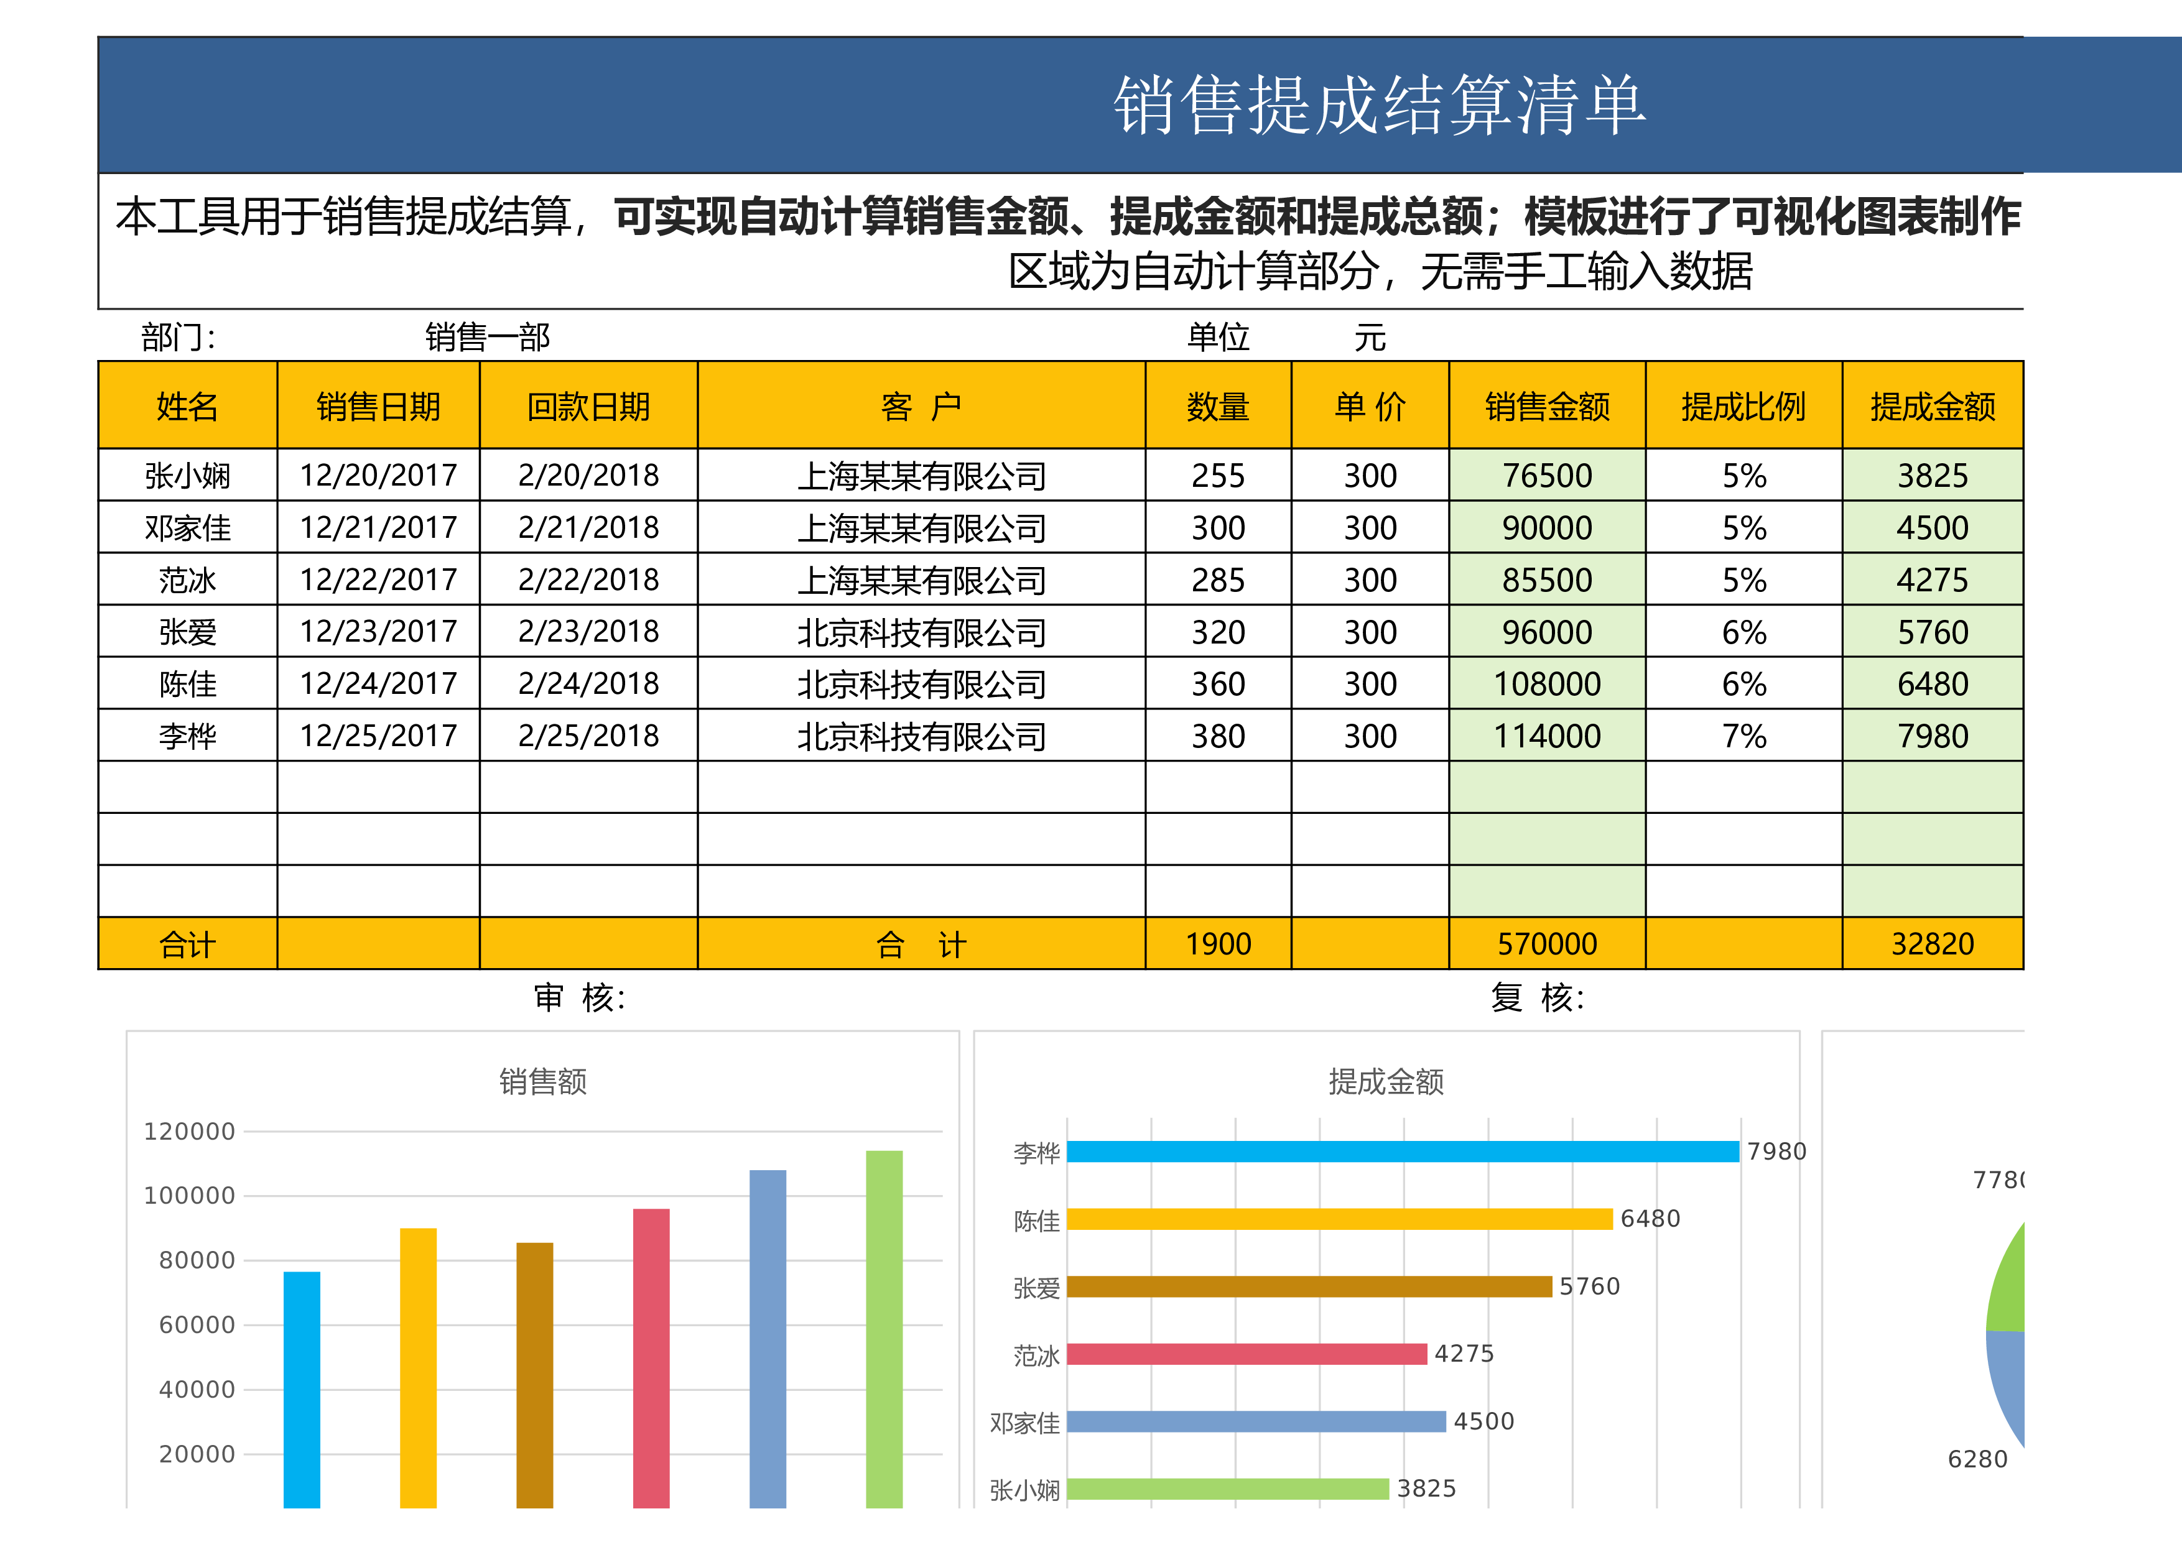Select the cyan 李桦 bar in 提成金额 chart
Image resolution: width=2182 pixels, height=1542 pixels.
(1402, 1152)
